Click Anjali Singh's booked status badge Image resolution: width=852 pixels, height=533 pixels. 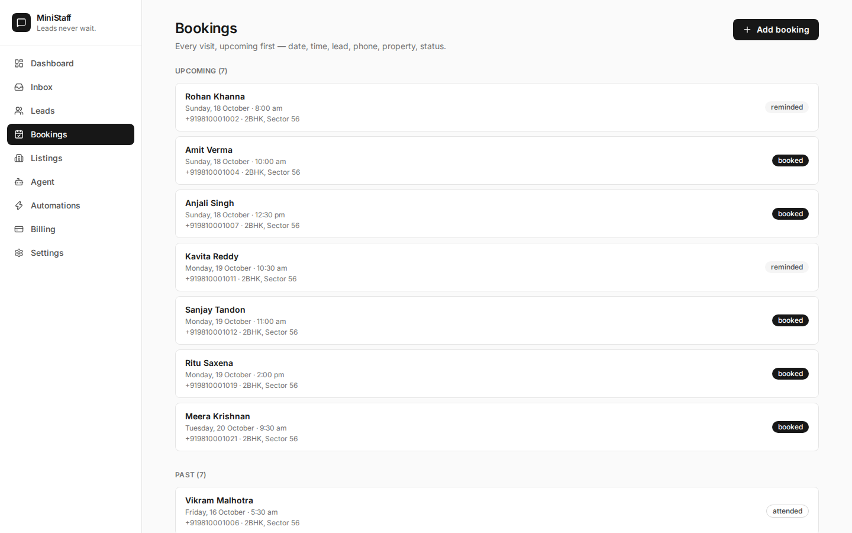790,214
